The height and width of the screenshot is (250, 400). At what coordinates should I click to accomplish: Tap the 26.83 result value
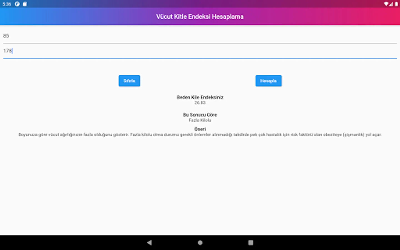tap(200, 103)
